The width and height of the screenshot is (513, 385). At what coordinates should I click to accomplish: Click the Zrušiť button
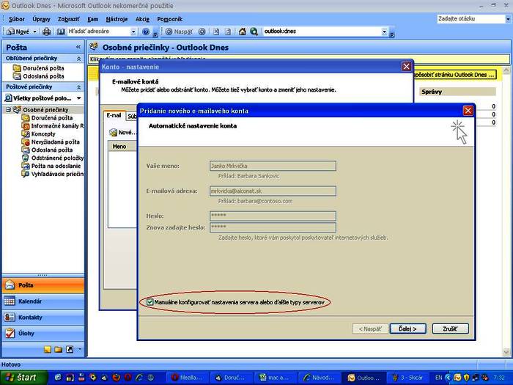tap(450, 329)
